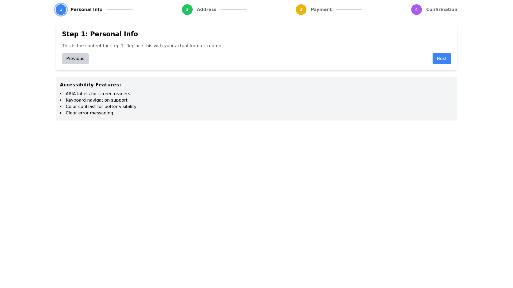Click "Color contrast for better visibility" item

pyautogui.click(x=101, y=107)
